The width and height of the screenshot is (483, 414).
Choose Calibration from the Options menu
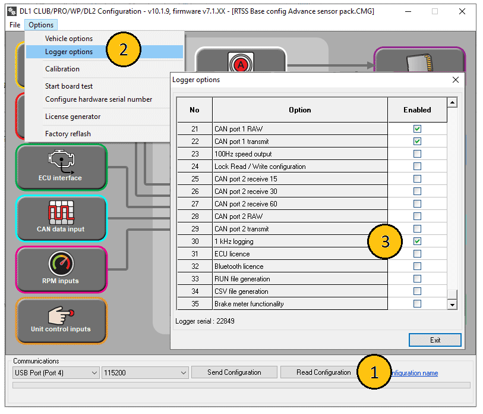click(62, 69)
